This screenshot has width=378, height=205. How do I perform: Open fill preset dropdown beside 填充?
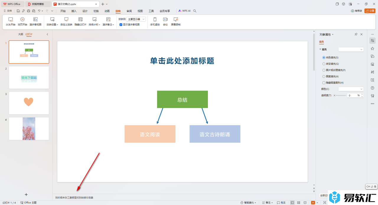(351, 49)
